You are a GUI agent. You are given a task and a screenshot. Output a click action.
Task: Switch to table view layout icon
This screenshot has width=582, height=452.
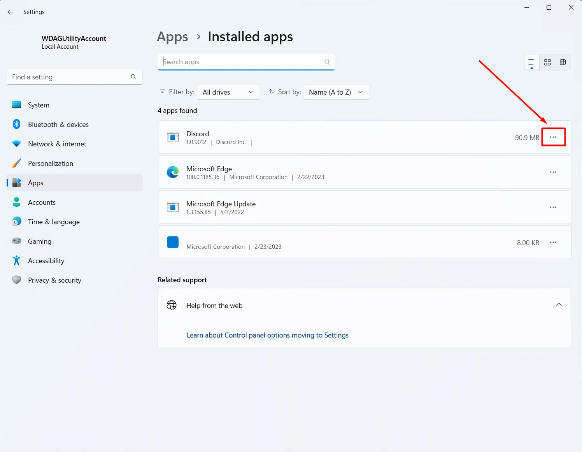pyautogui.click(x=563, y=62)
